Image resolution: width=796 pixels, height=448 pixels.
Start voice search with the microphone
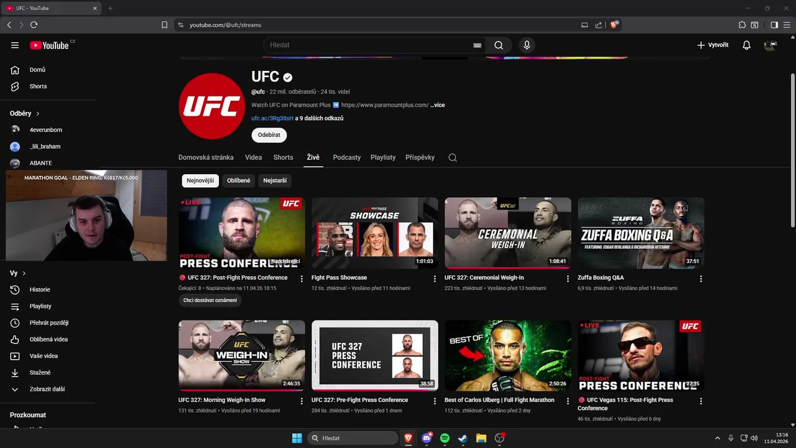(527, 45)
